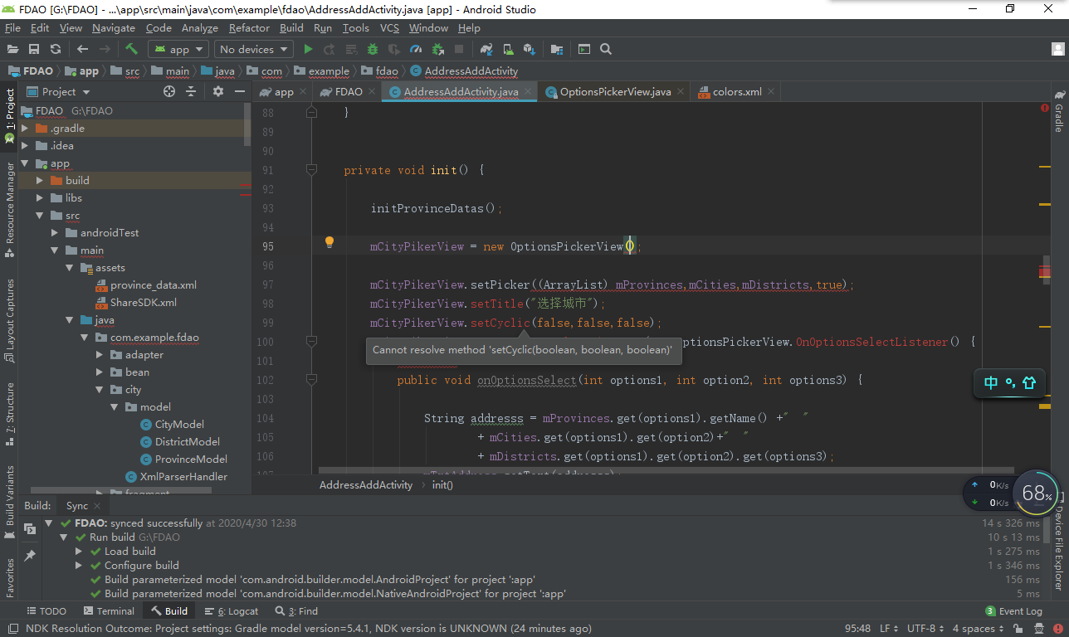
Task: Open the Event Log
Action: click(x=1013, y=611)
